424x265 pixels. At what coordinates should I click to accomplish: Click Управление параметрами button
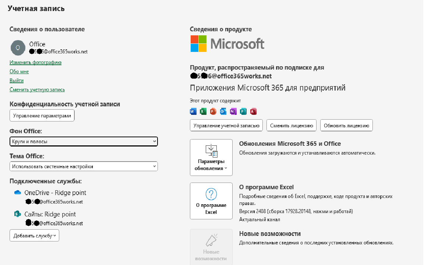42,116
